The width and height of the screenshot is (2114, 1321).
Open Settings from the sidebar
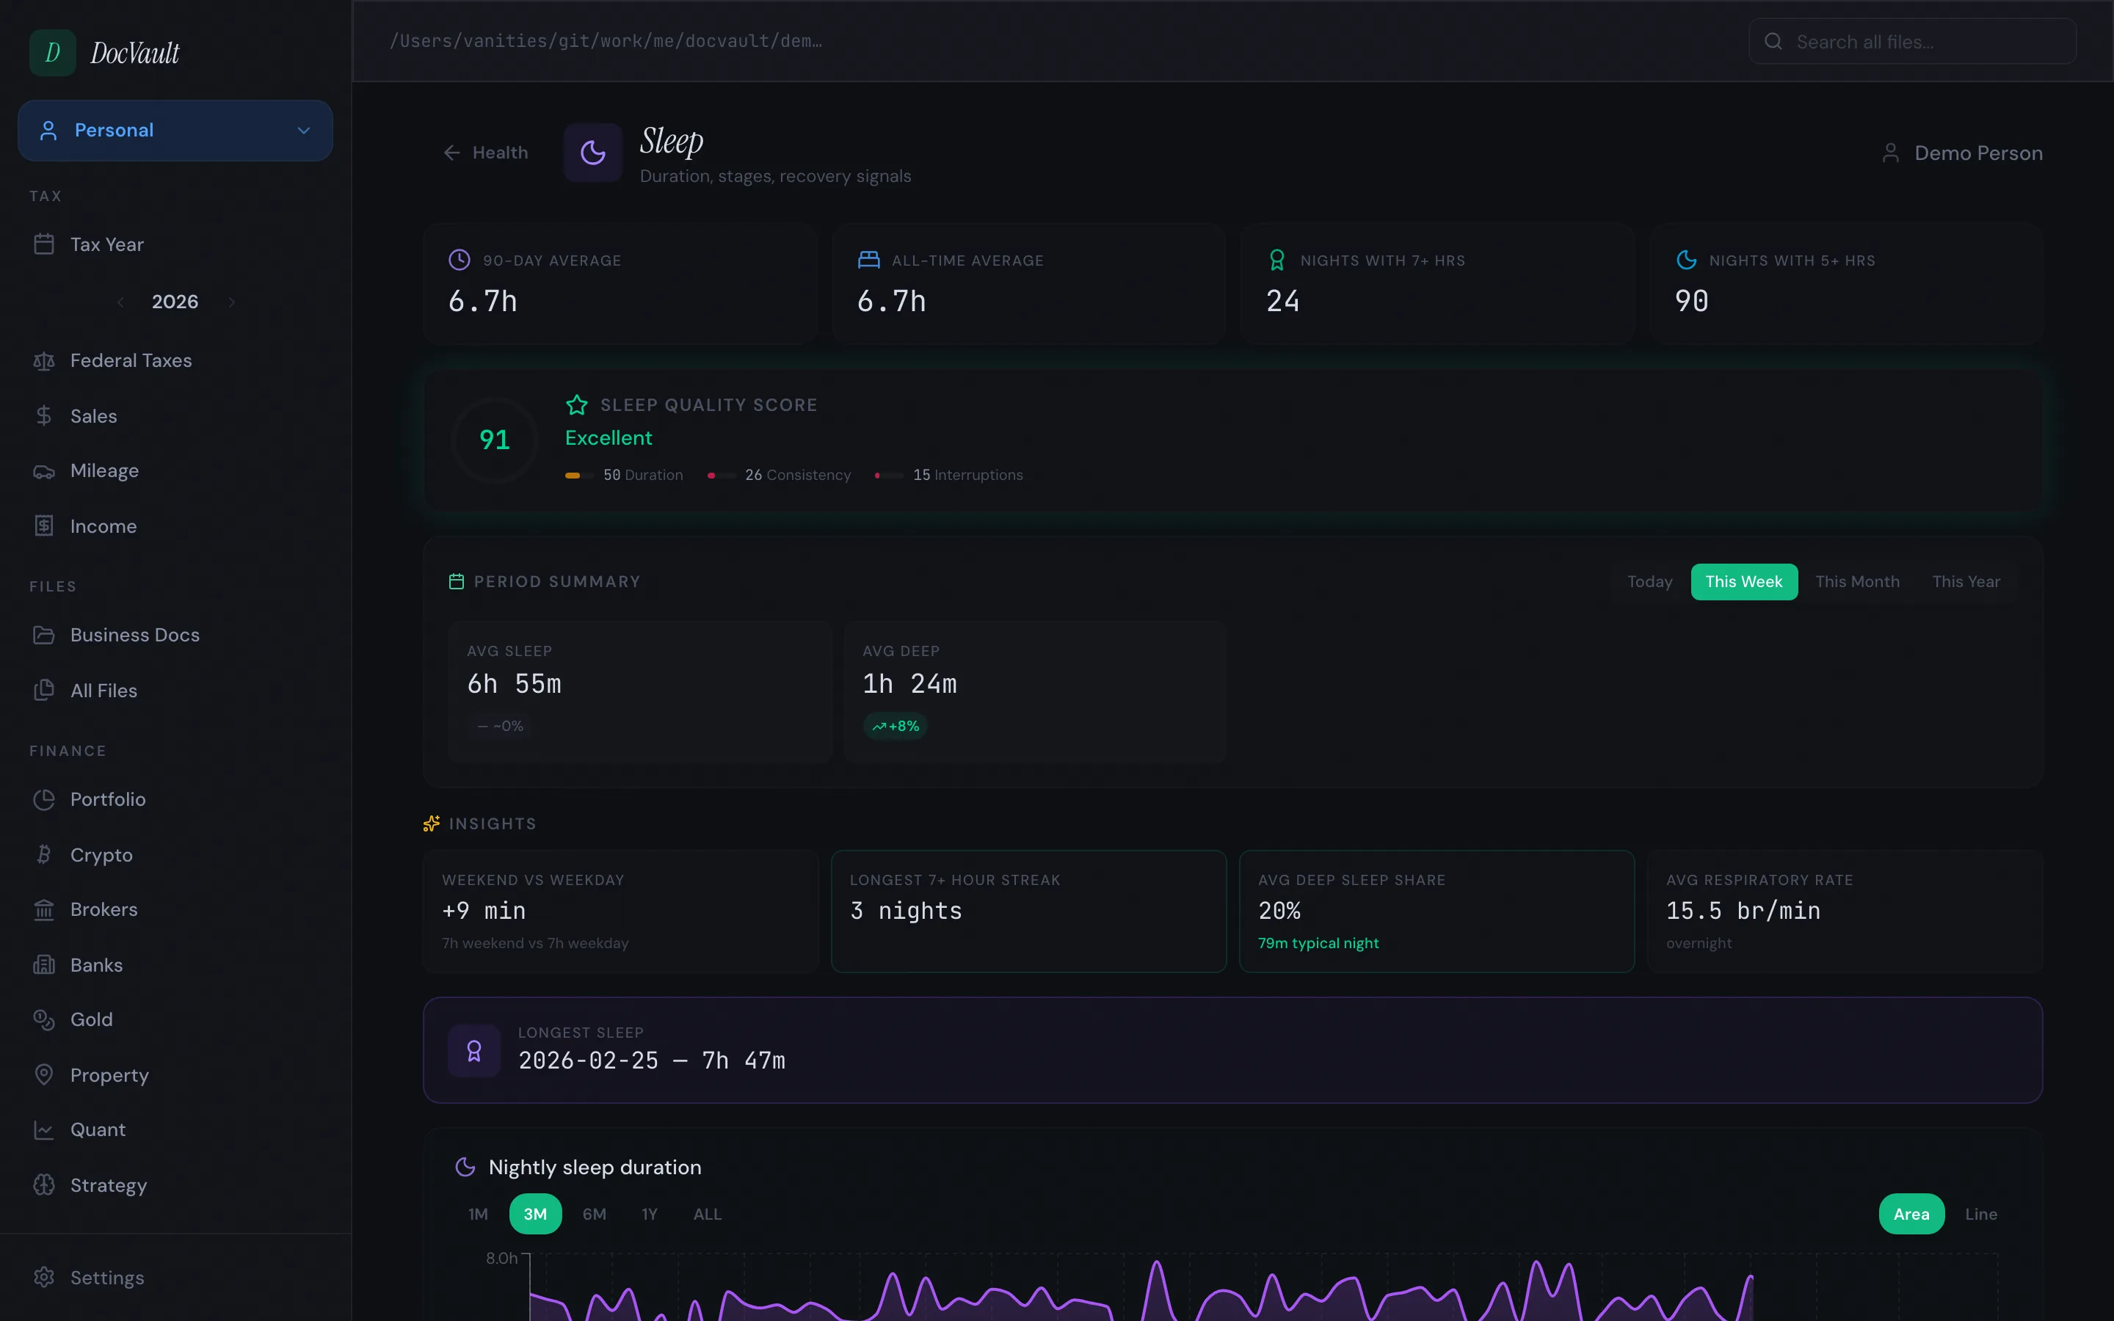click(175, 1277)
